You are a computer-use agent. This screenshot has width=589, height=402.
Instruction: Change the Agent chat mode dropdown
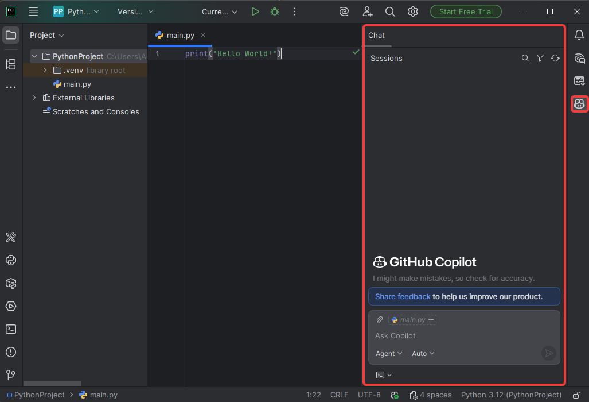[389, 354]
